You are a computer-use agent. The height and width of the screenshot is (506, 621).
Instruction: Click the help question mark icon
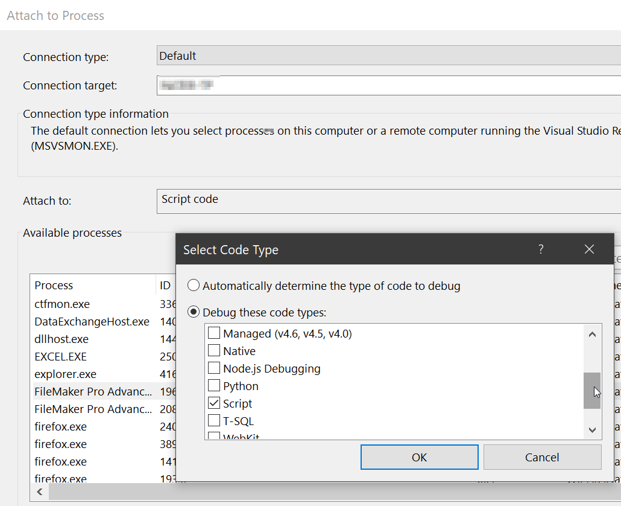click(541, 249)
